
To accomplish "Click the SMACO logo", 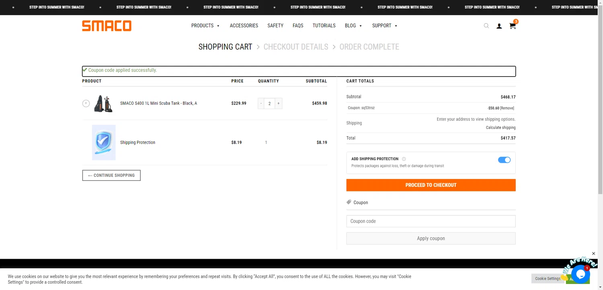I will pyautogui.click(x=107, y=26).
